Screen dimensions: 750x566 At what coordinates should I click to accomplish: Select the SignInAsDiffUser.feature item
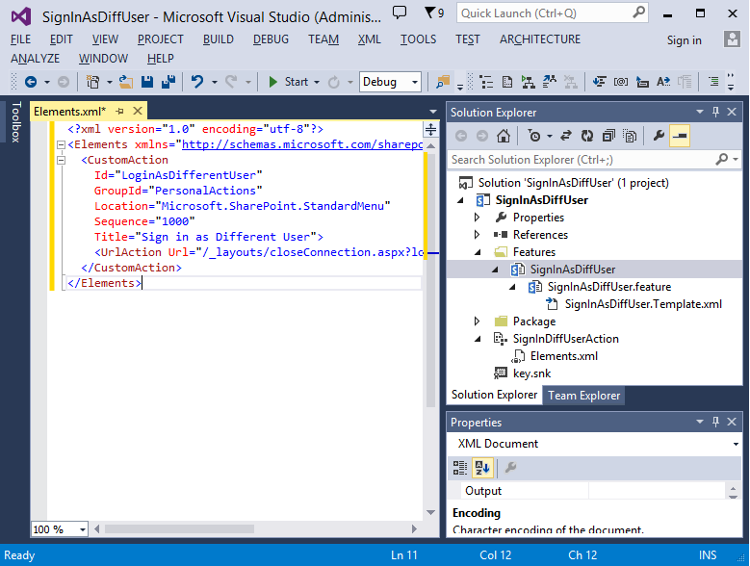[x=608, y=287]
